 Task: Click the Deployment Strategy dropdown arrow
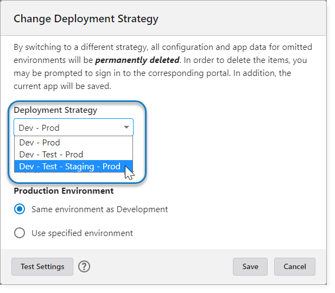click(126, 128)
